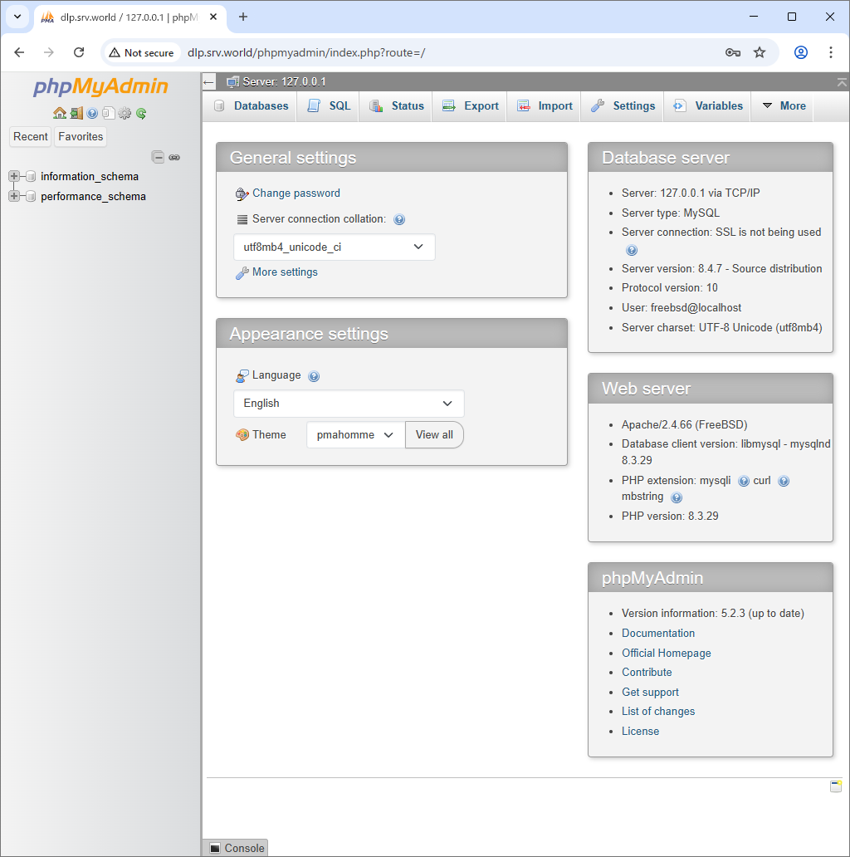The width and height of the screenshot is (850, 857).
Task: Click the help icon after mysqli extension
Action: pyautogui.click(x=744, y=481)
